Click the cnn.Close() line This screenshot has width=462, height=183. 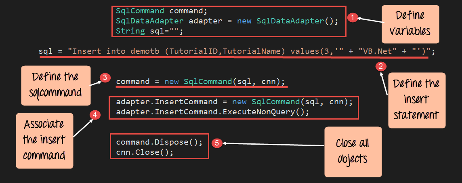(x=144, y=152)
